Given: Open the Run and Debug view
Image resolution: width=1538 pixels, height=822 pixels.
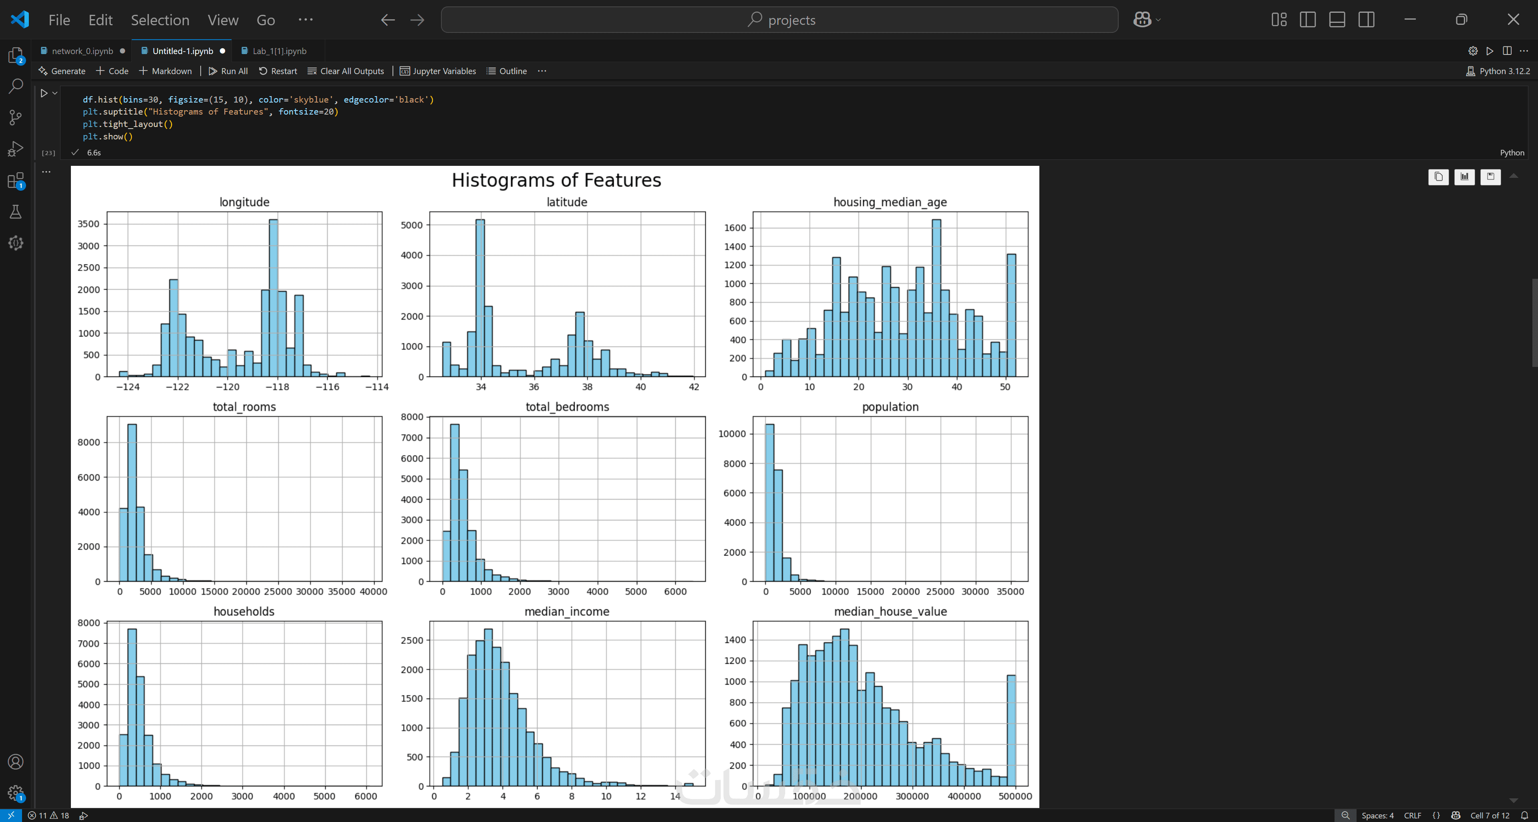Looking at the screenshot, I should (x=16, y=149).
